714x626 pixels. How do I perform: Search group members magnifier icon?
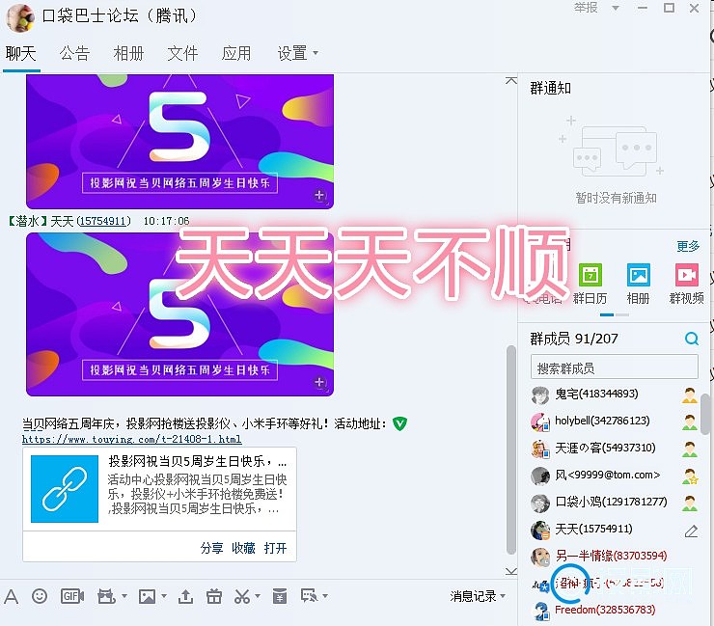691,339
